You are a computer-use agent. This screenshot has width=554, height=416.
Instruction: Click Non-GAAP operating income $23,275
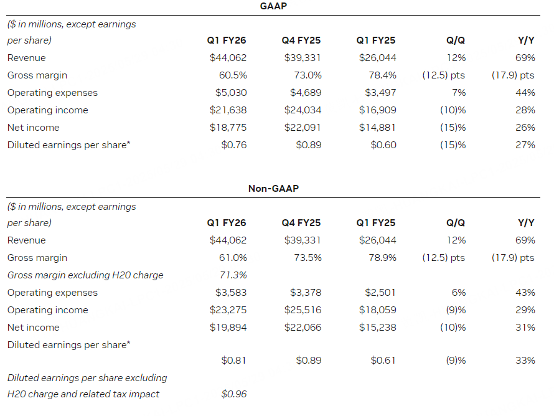click(228, 310)
